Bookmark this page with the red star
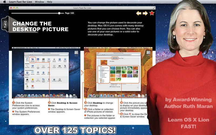The image size is (216, 135). 152,13
